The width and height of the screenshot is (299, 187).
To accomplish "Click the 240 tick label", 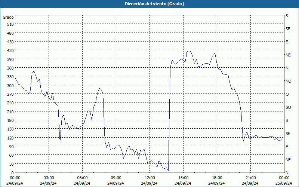I will point(10,103).
